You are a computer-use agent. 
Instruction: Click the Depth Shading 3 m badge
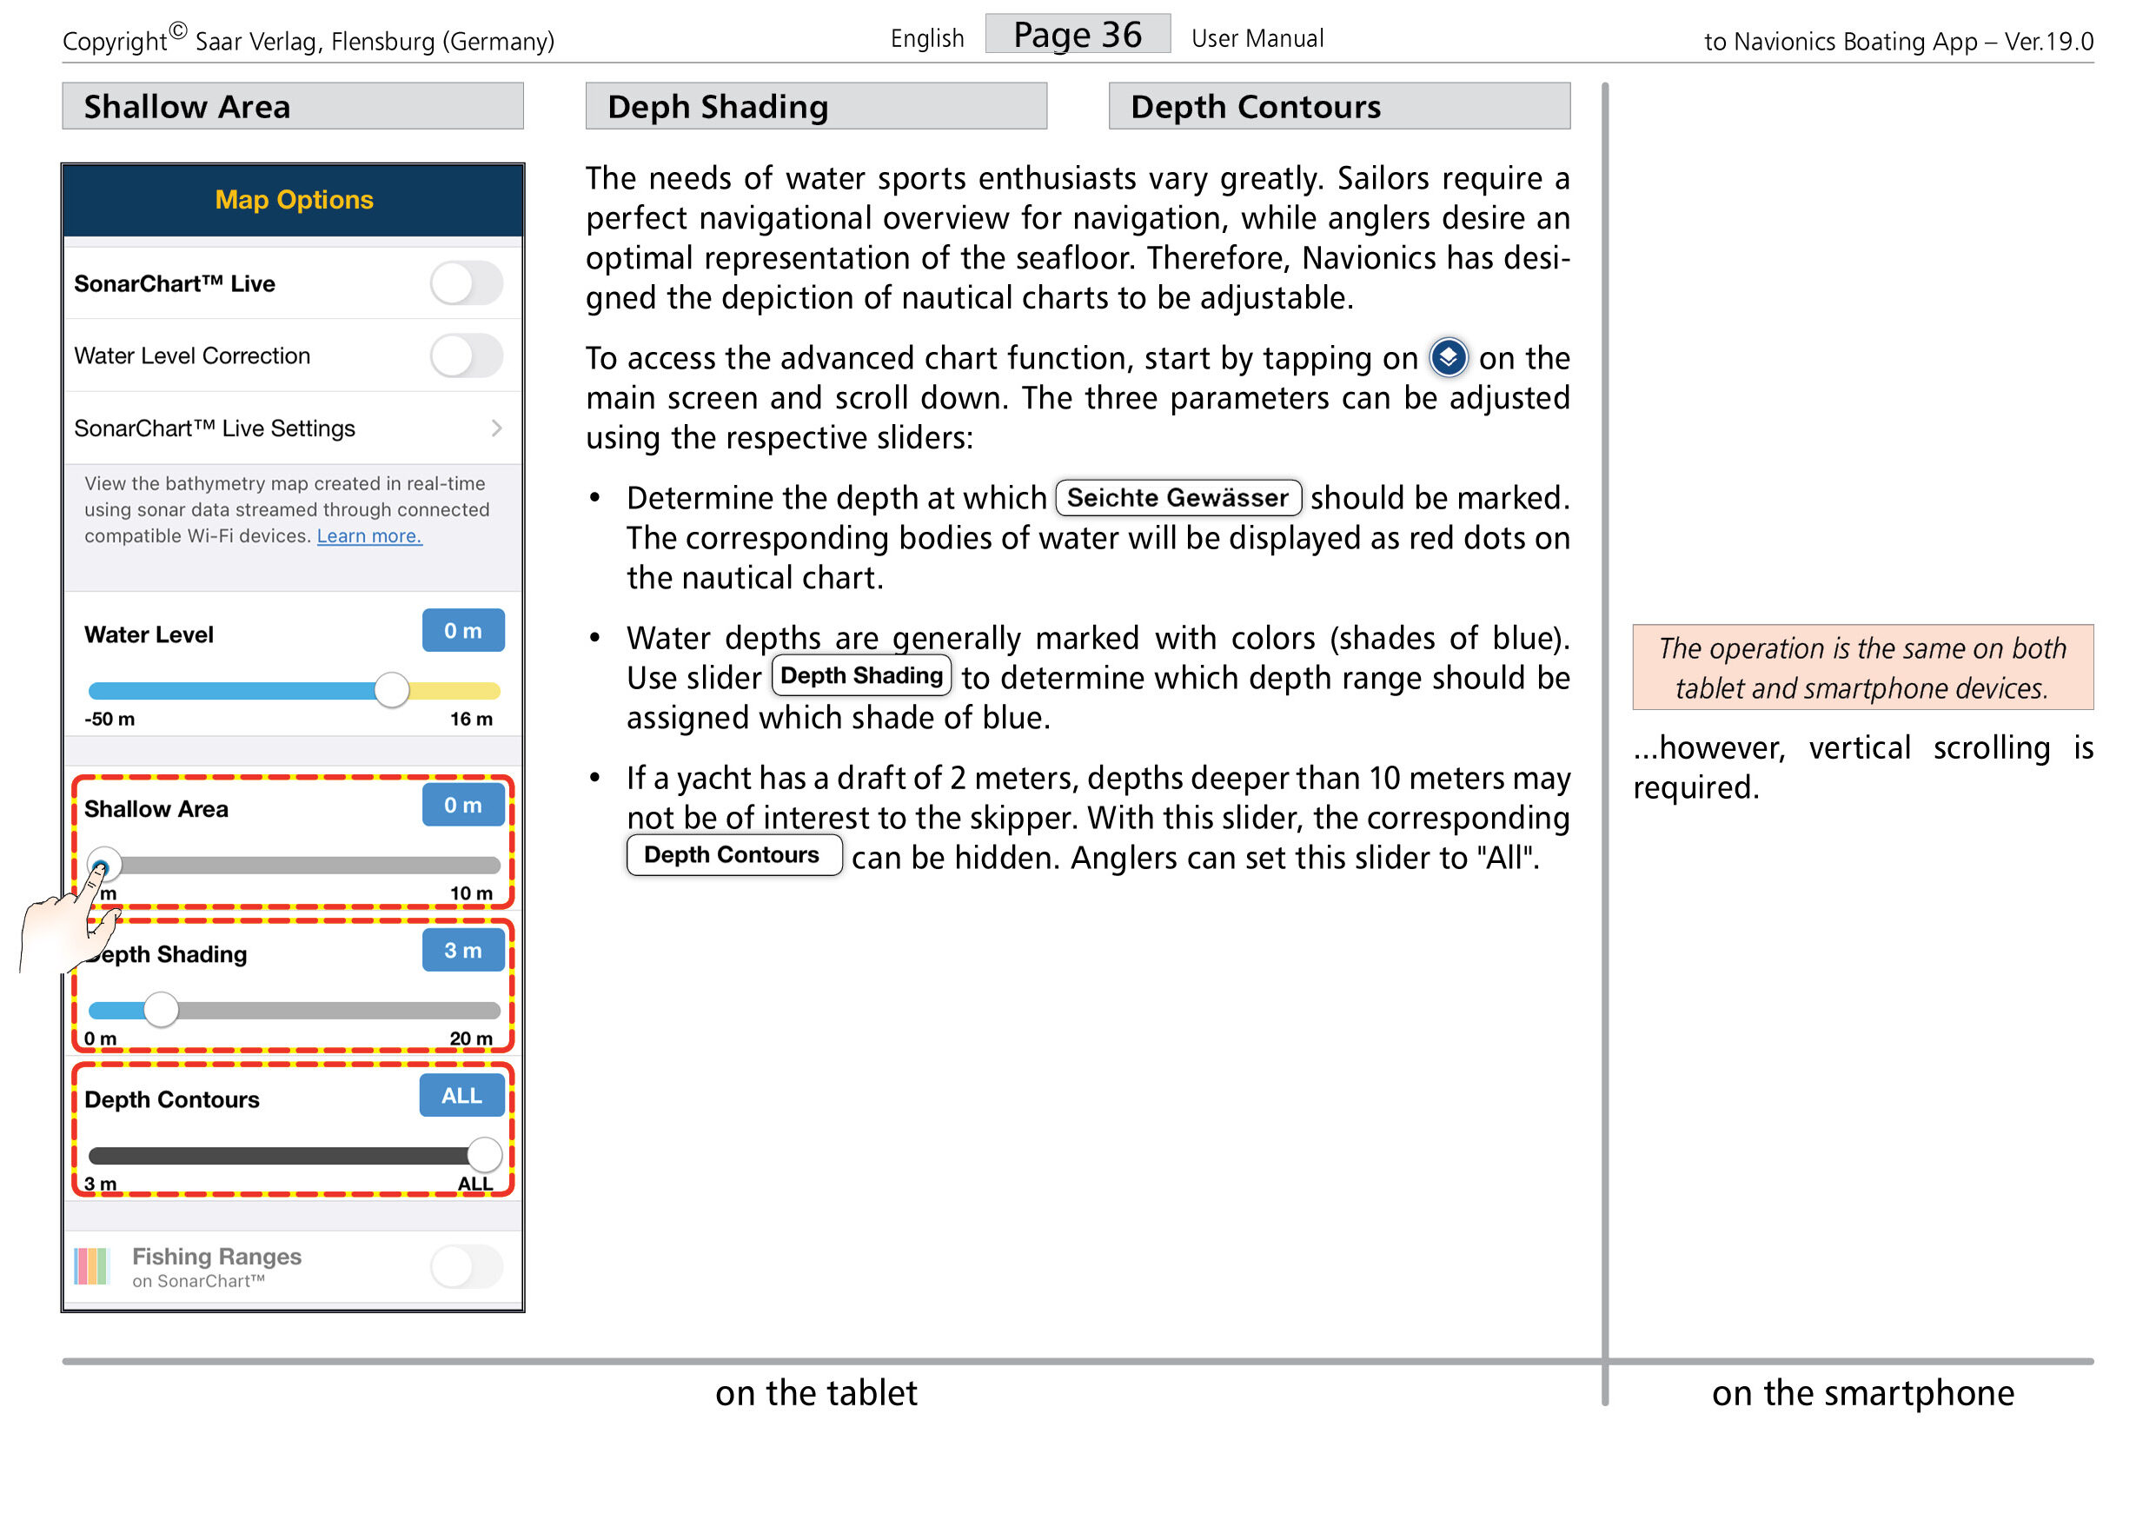(463, 950)
